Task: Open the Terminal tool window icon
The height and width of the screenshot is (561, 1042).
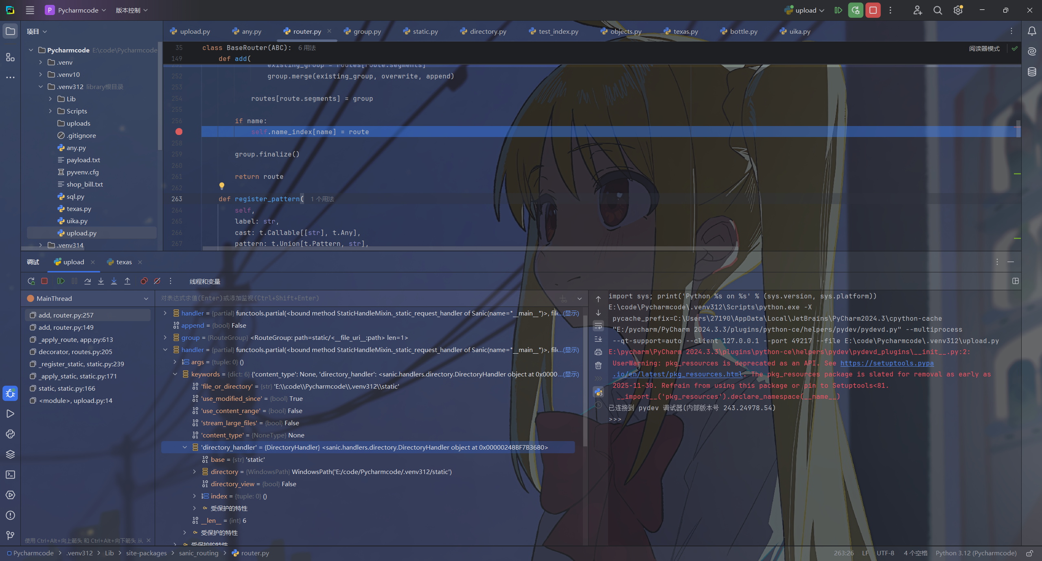Action: [10, 475]
